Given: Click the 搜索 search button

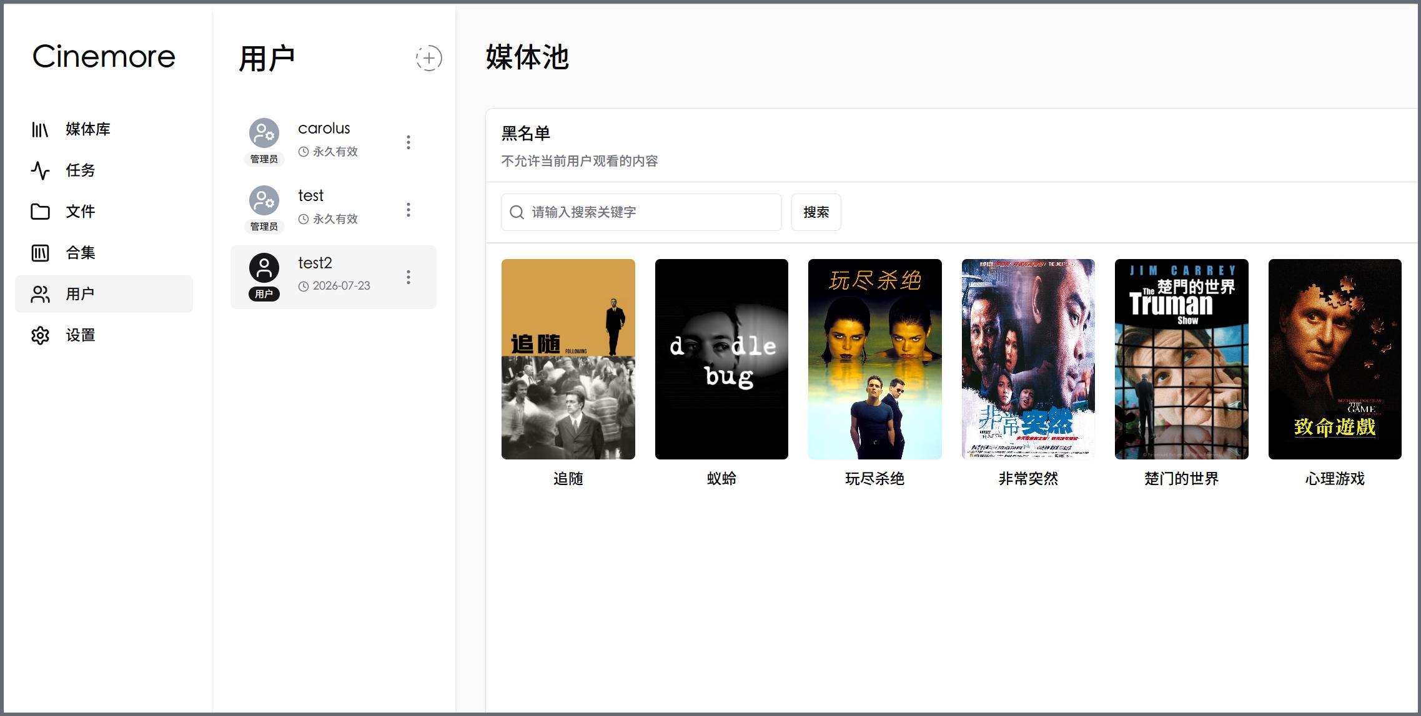Looking at the screenshot, I should click(x=816, y=212).
